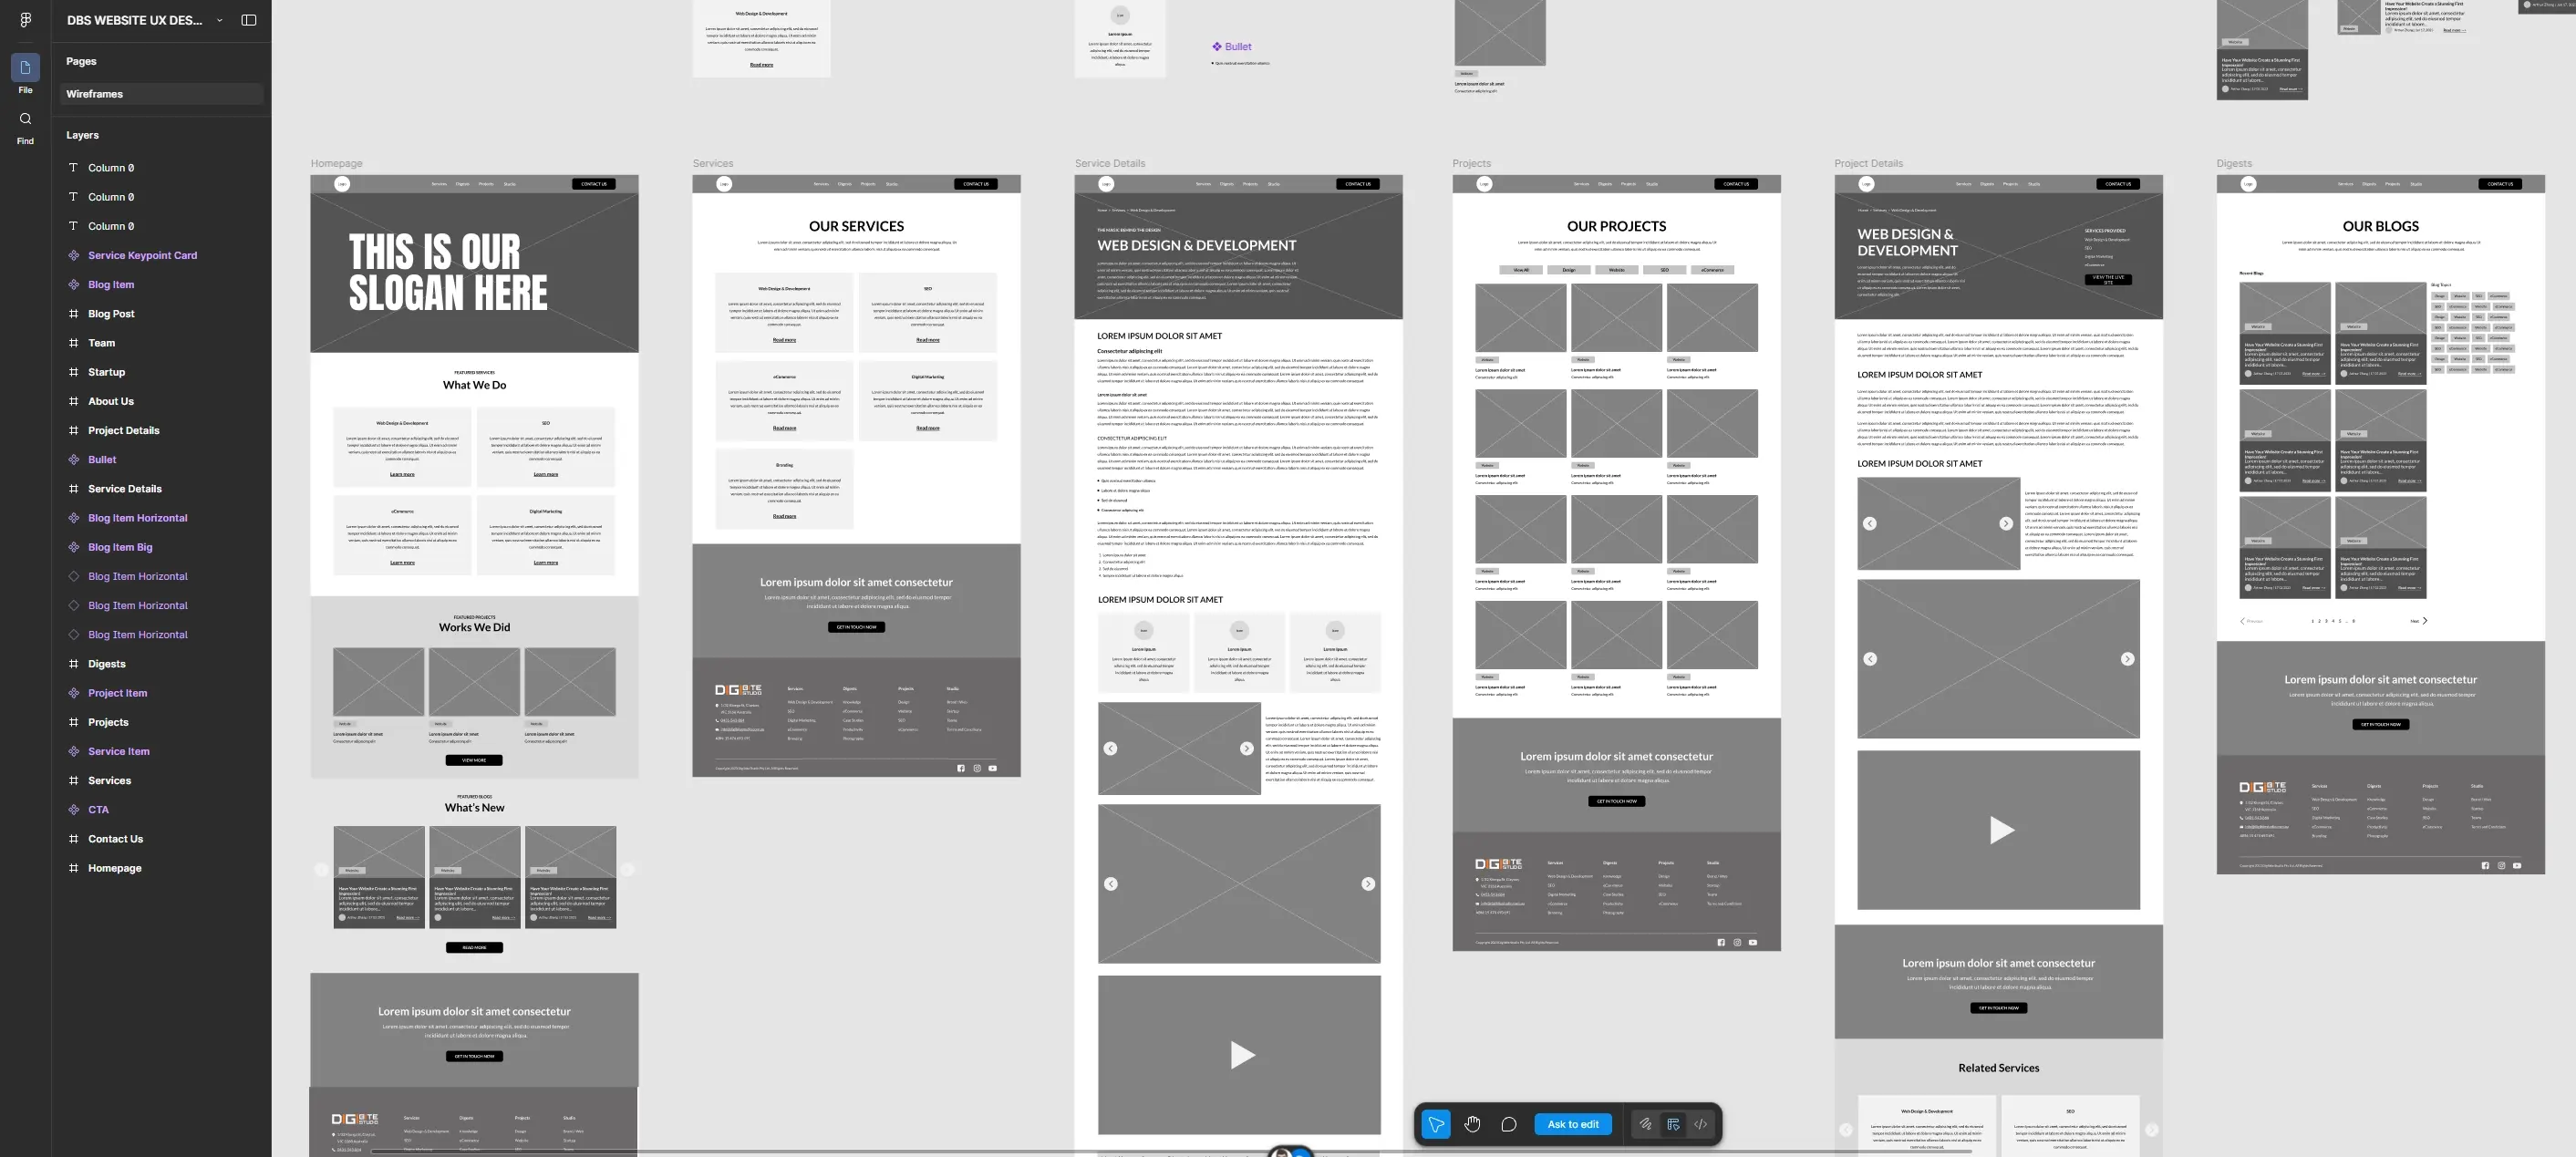Select the Contact Us layer

coord(115,839)
